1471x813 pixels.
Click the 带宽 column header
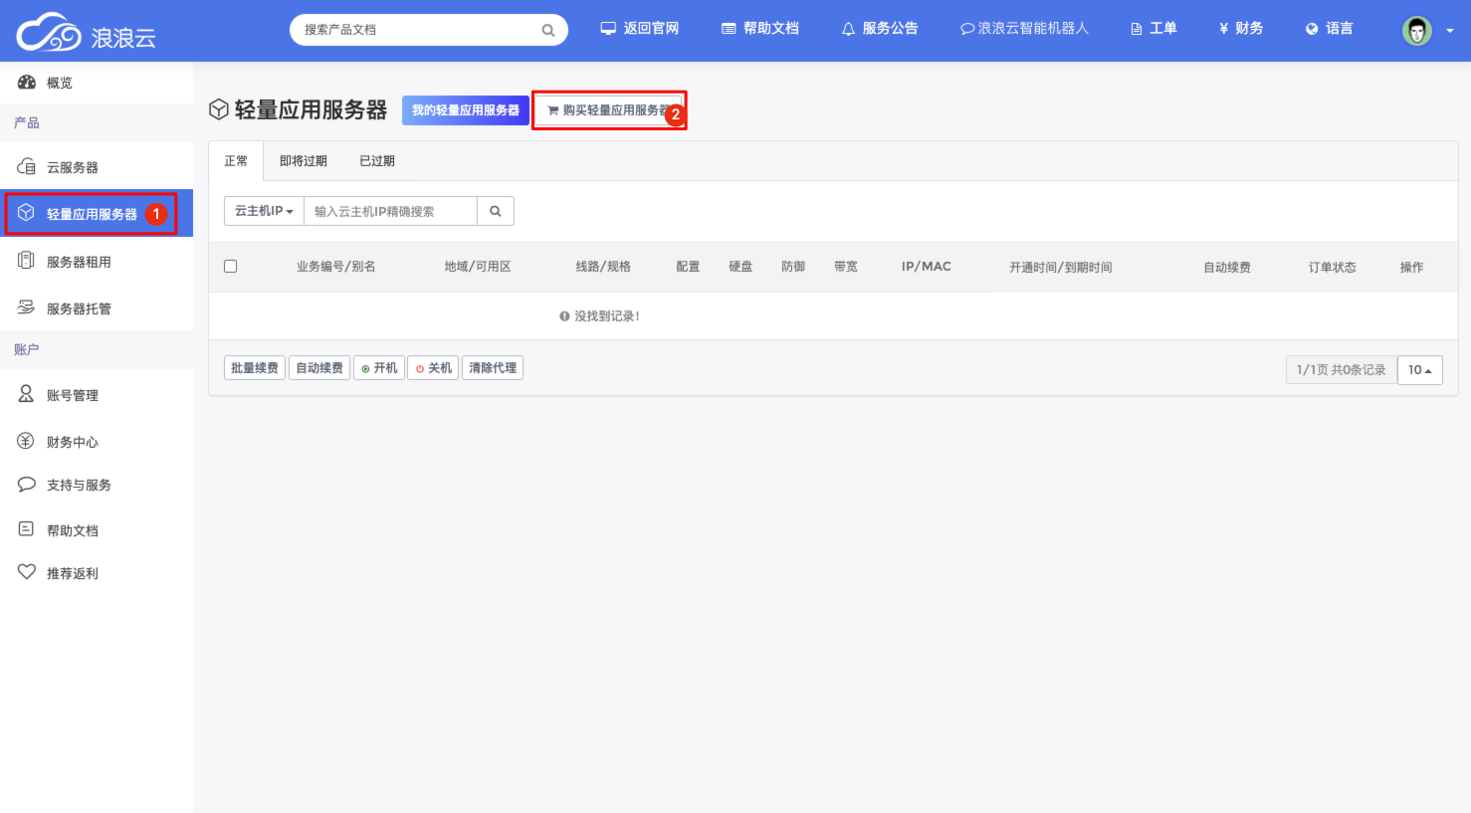(x=846, y=267)
